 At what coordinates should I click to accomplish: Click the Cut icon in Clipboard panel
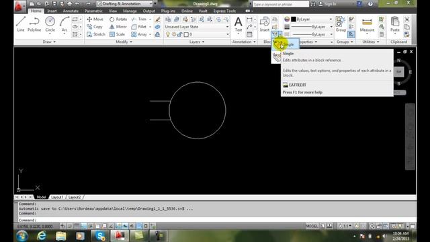point(407,19)
